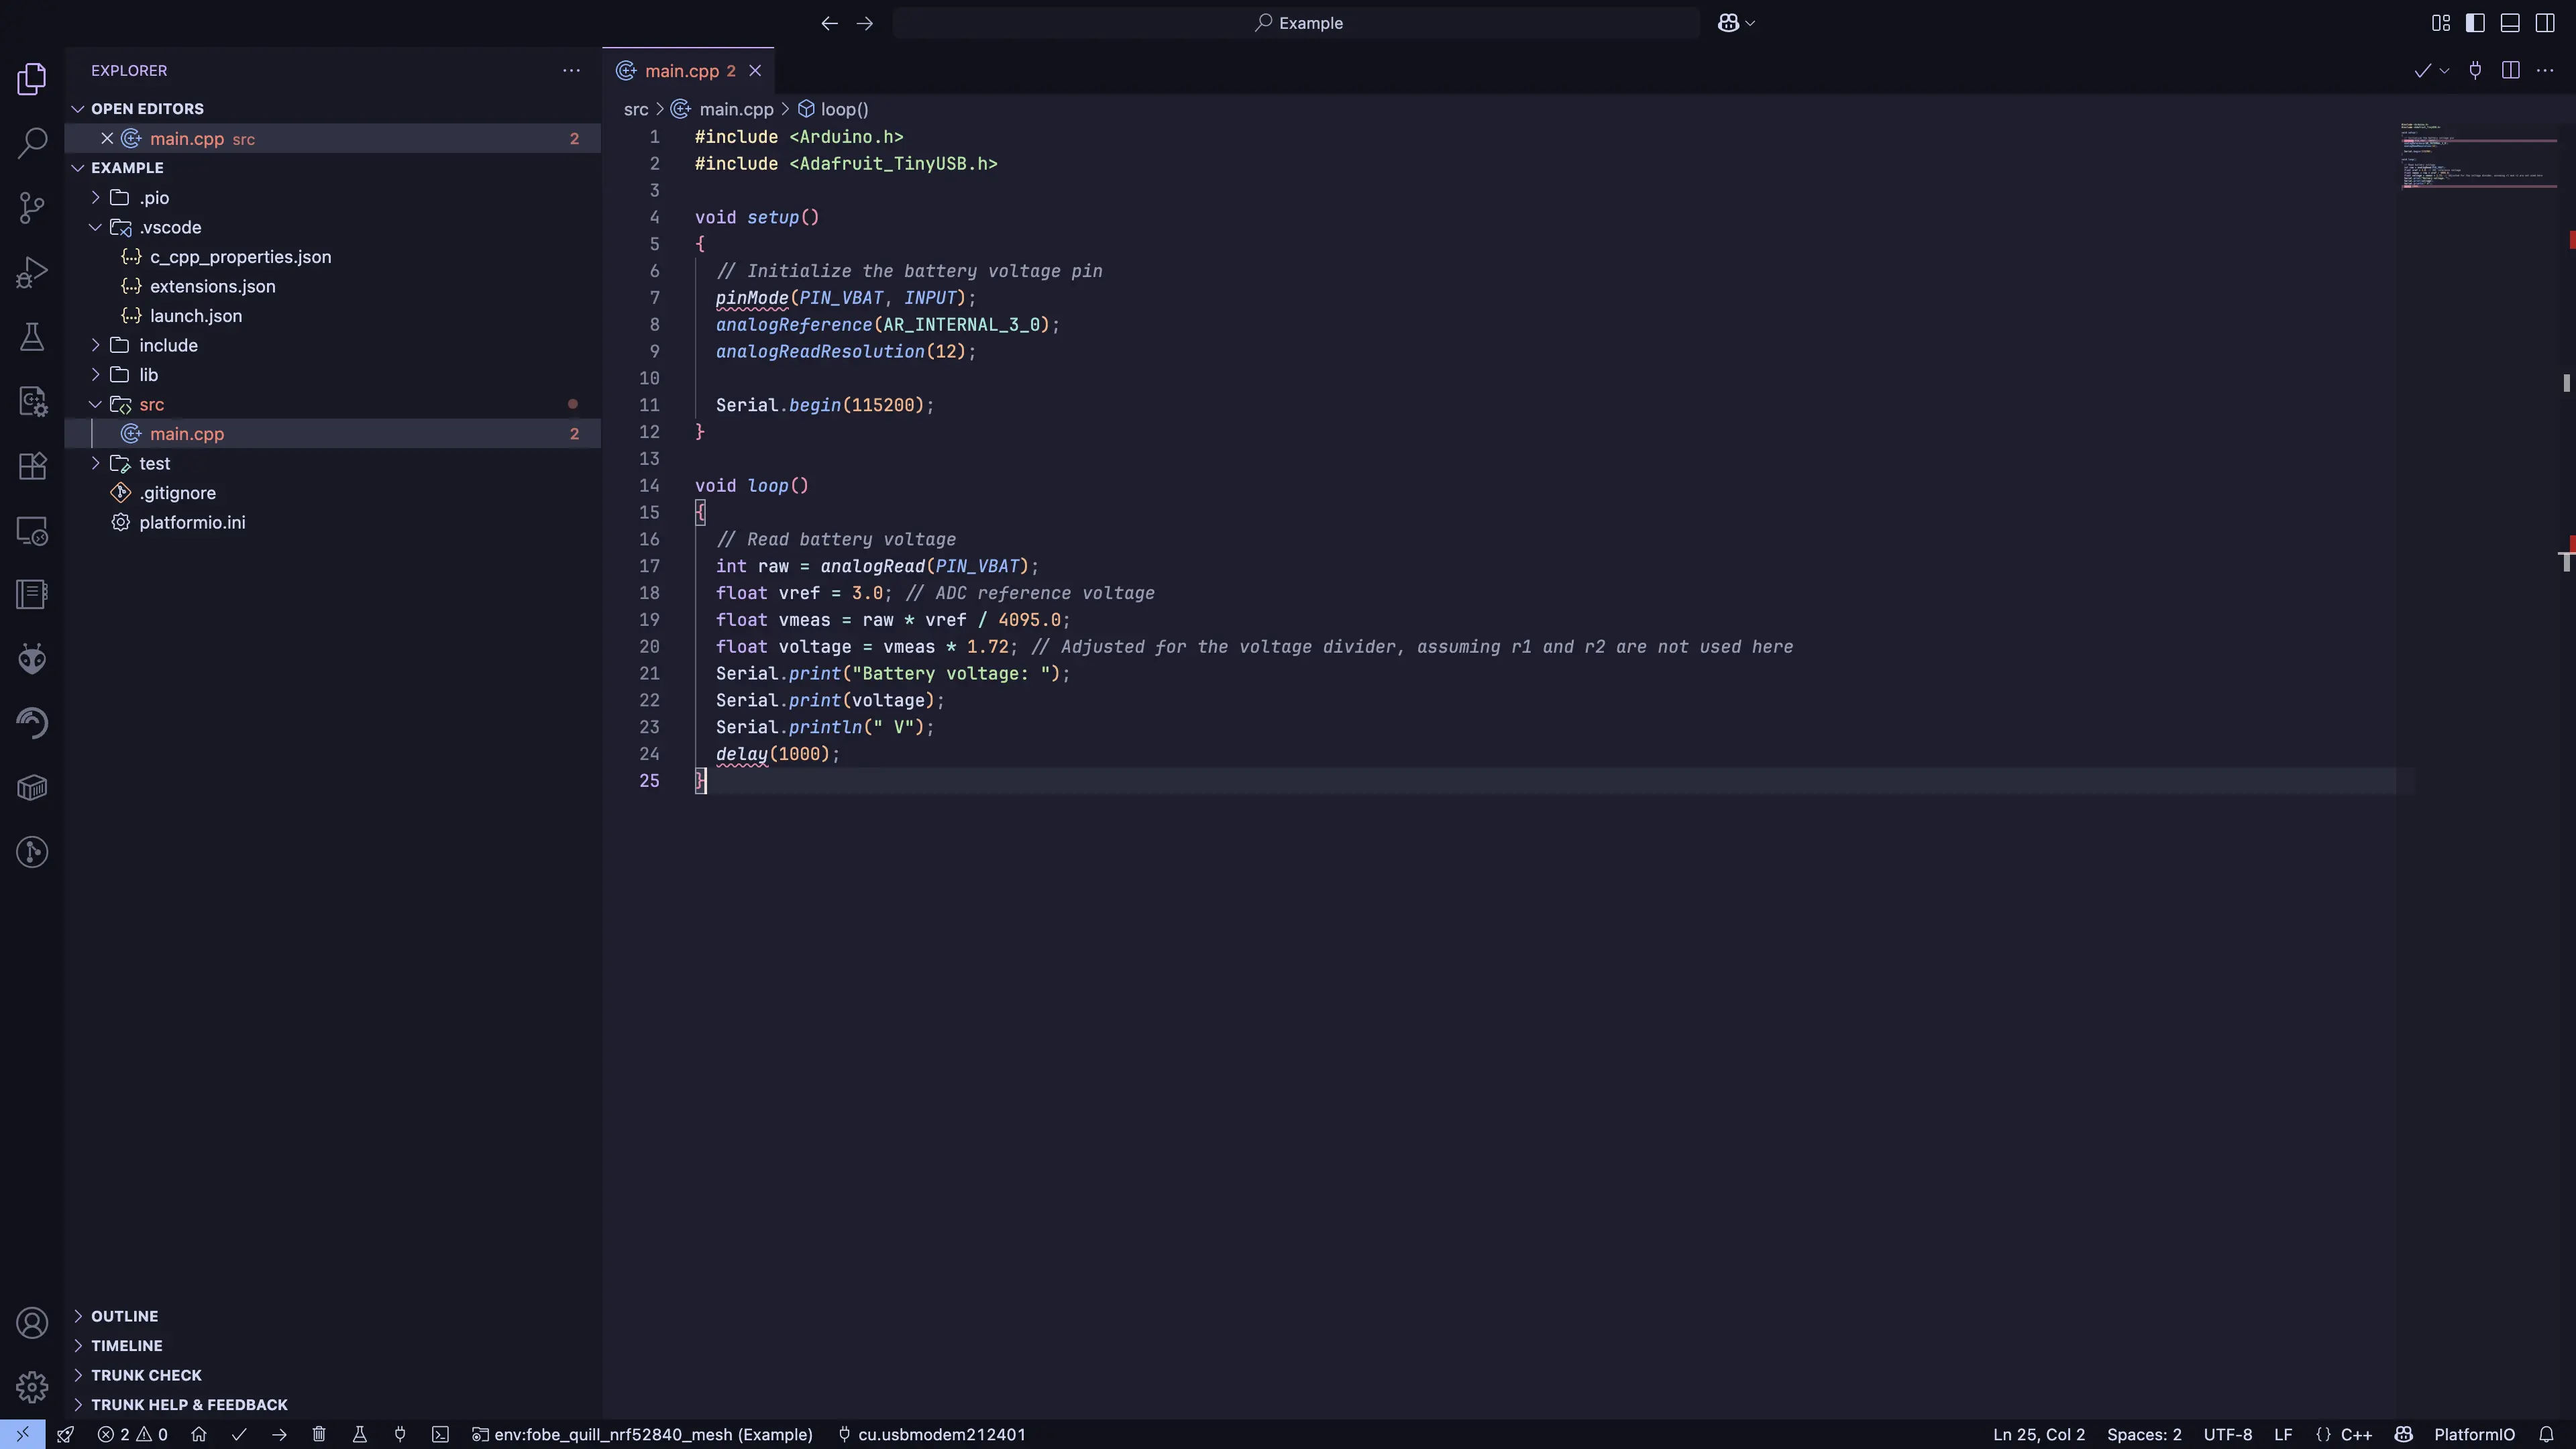Toggle the secondary sidebar open
Screen dimensions: 2576x1449
[x=2546, y=22]
